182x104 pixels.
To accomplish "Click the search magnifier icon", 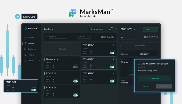I will (x=47, y=37).
